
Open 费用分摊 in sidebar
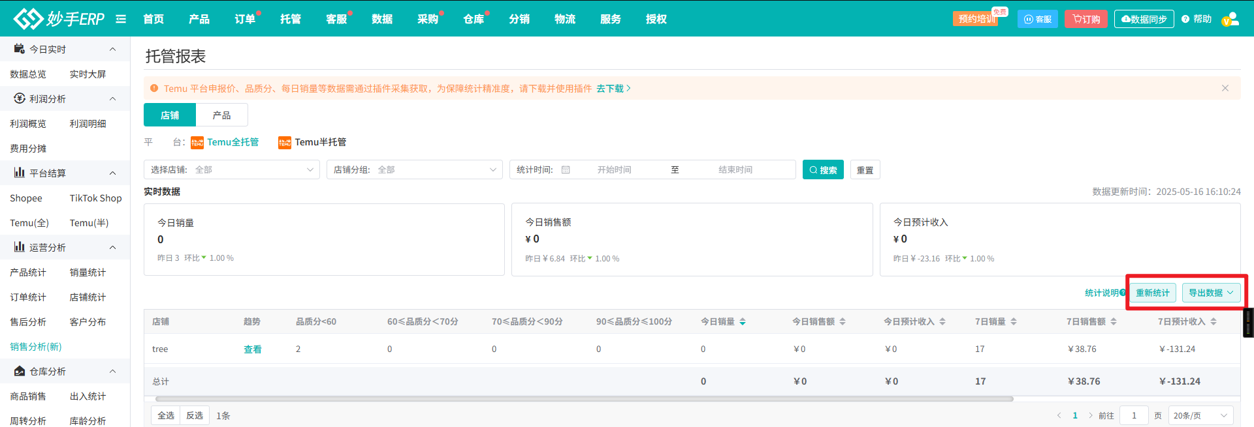(28, 148)
